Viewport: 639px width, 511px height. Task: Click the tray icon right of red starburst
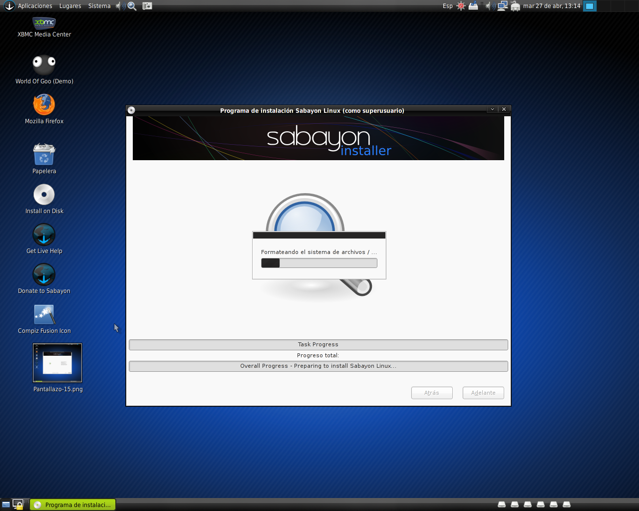pos(473,6)
